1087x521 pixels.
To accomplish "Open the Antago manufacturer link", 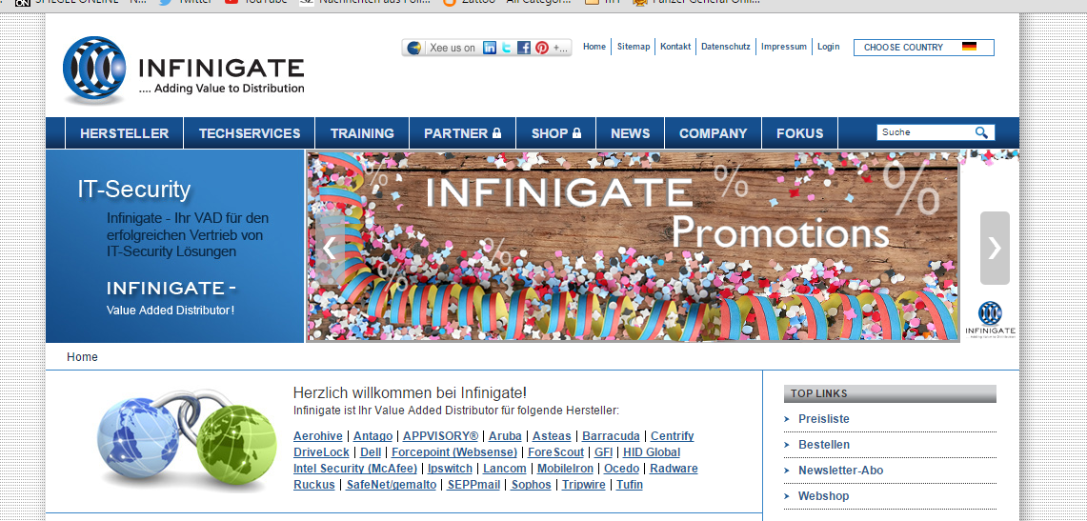I will click(372, 436).
